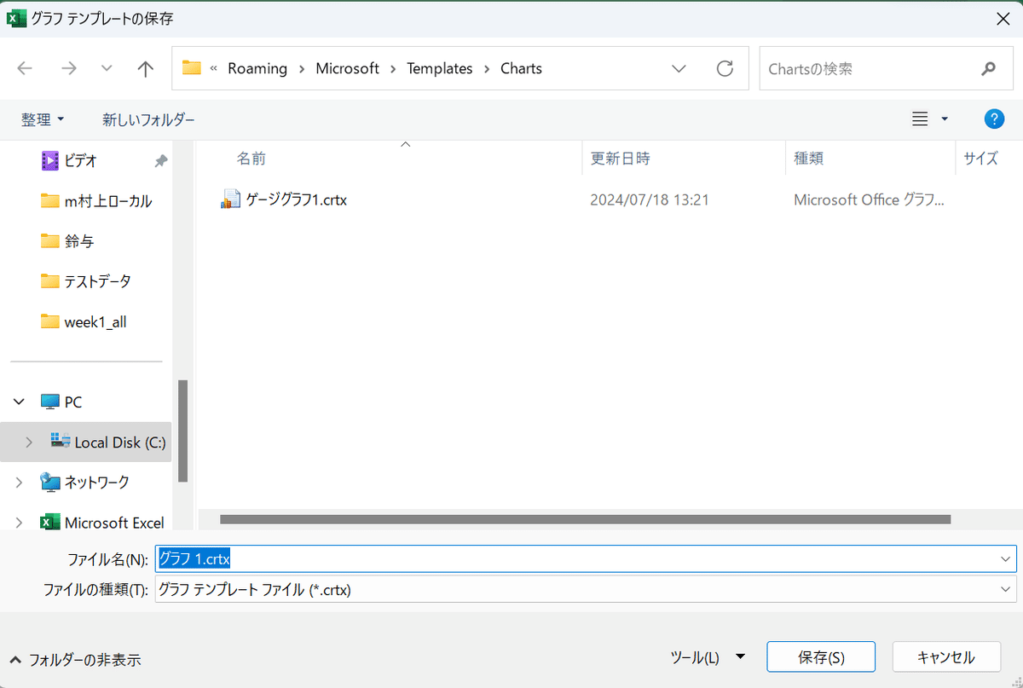The height and width of the screenshot is (688, 1023).
Task: Click the navigation pane vertical scrollbar
Action: pyautogui.click(x=182, y=431)
